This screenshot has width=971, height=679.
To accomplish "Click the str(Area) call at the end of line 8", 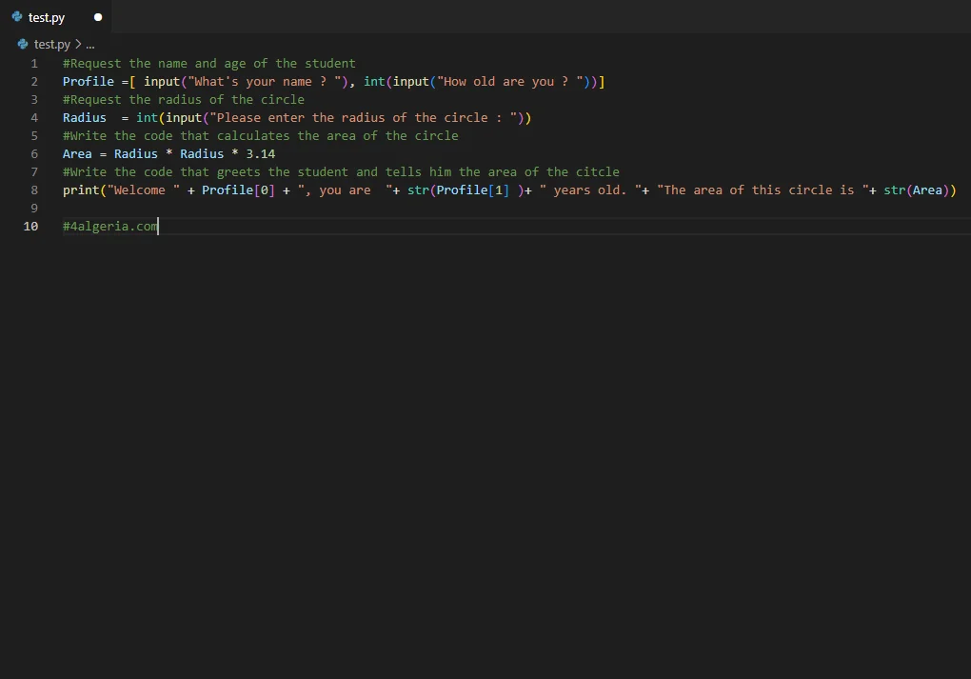I will pyautogui.click(x=918, y=190).
